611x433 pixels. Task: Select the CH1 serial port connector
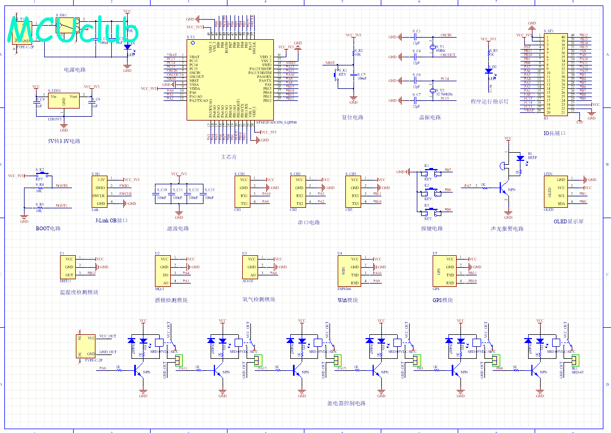pyautogui.click(x=243, y=191)
